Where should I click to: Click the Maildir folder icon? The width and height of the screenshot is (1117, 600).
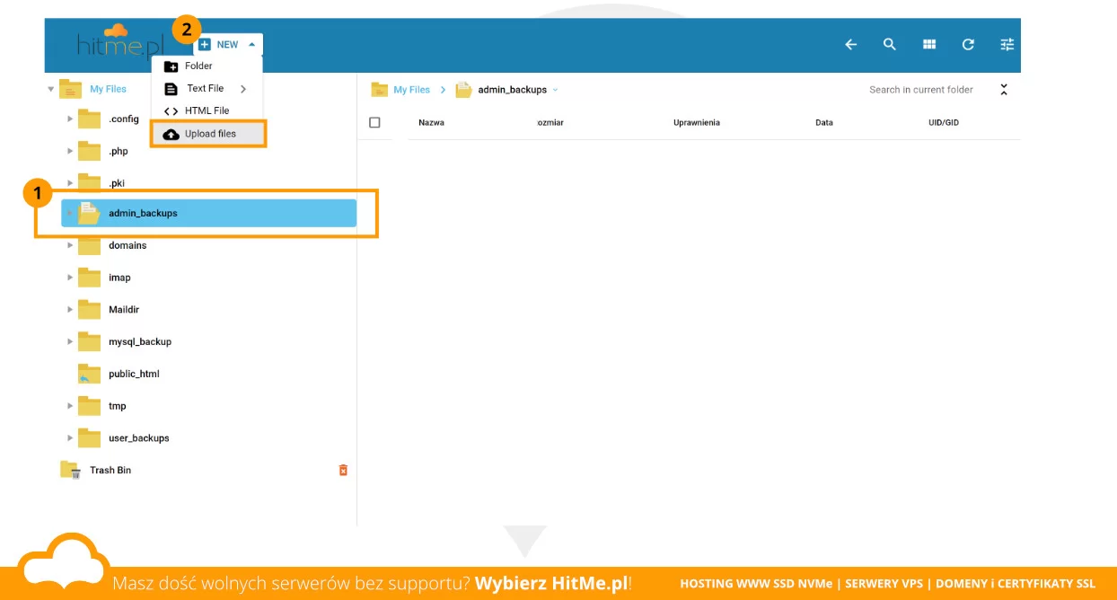tap(89, 309)
